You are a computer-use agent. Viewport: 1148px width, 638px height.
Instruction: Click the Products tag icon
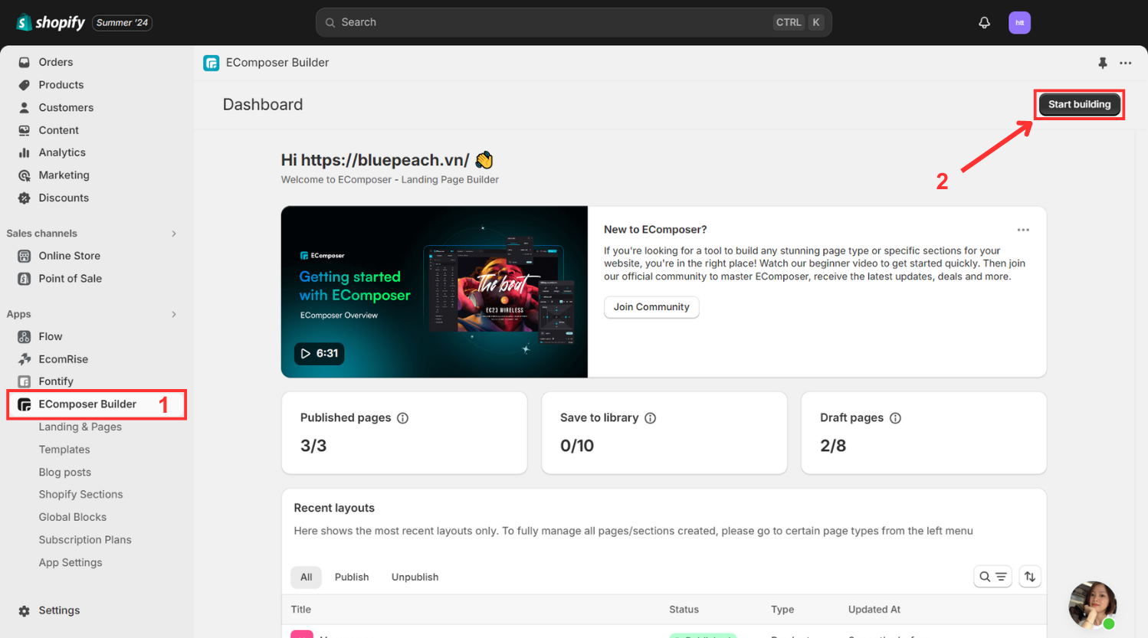pos(25,85)
